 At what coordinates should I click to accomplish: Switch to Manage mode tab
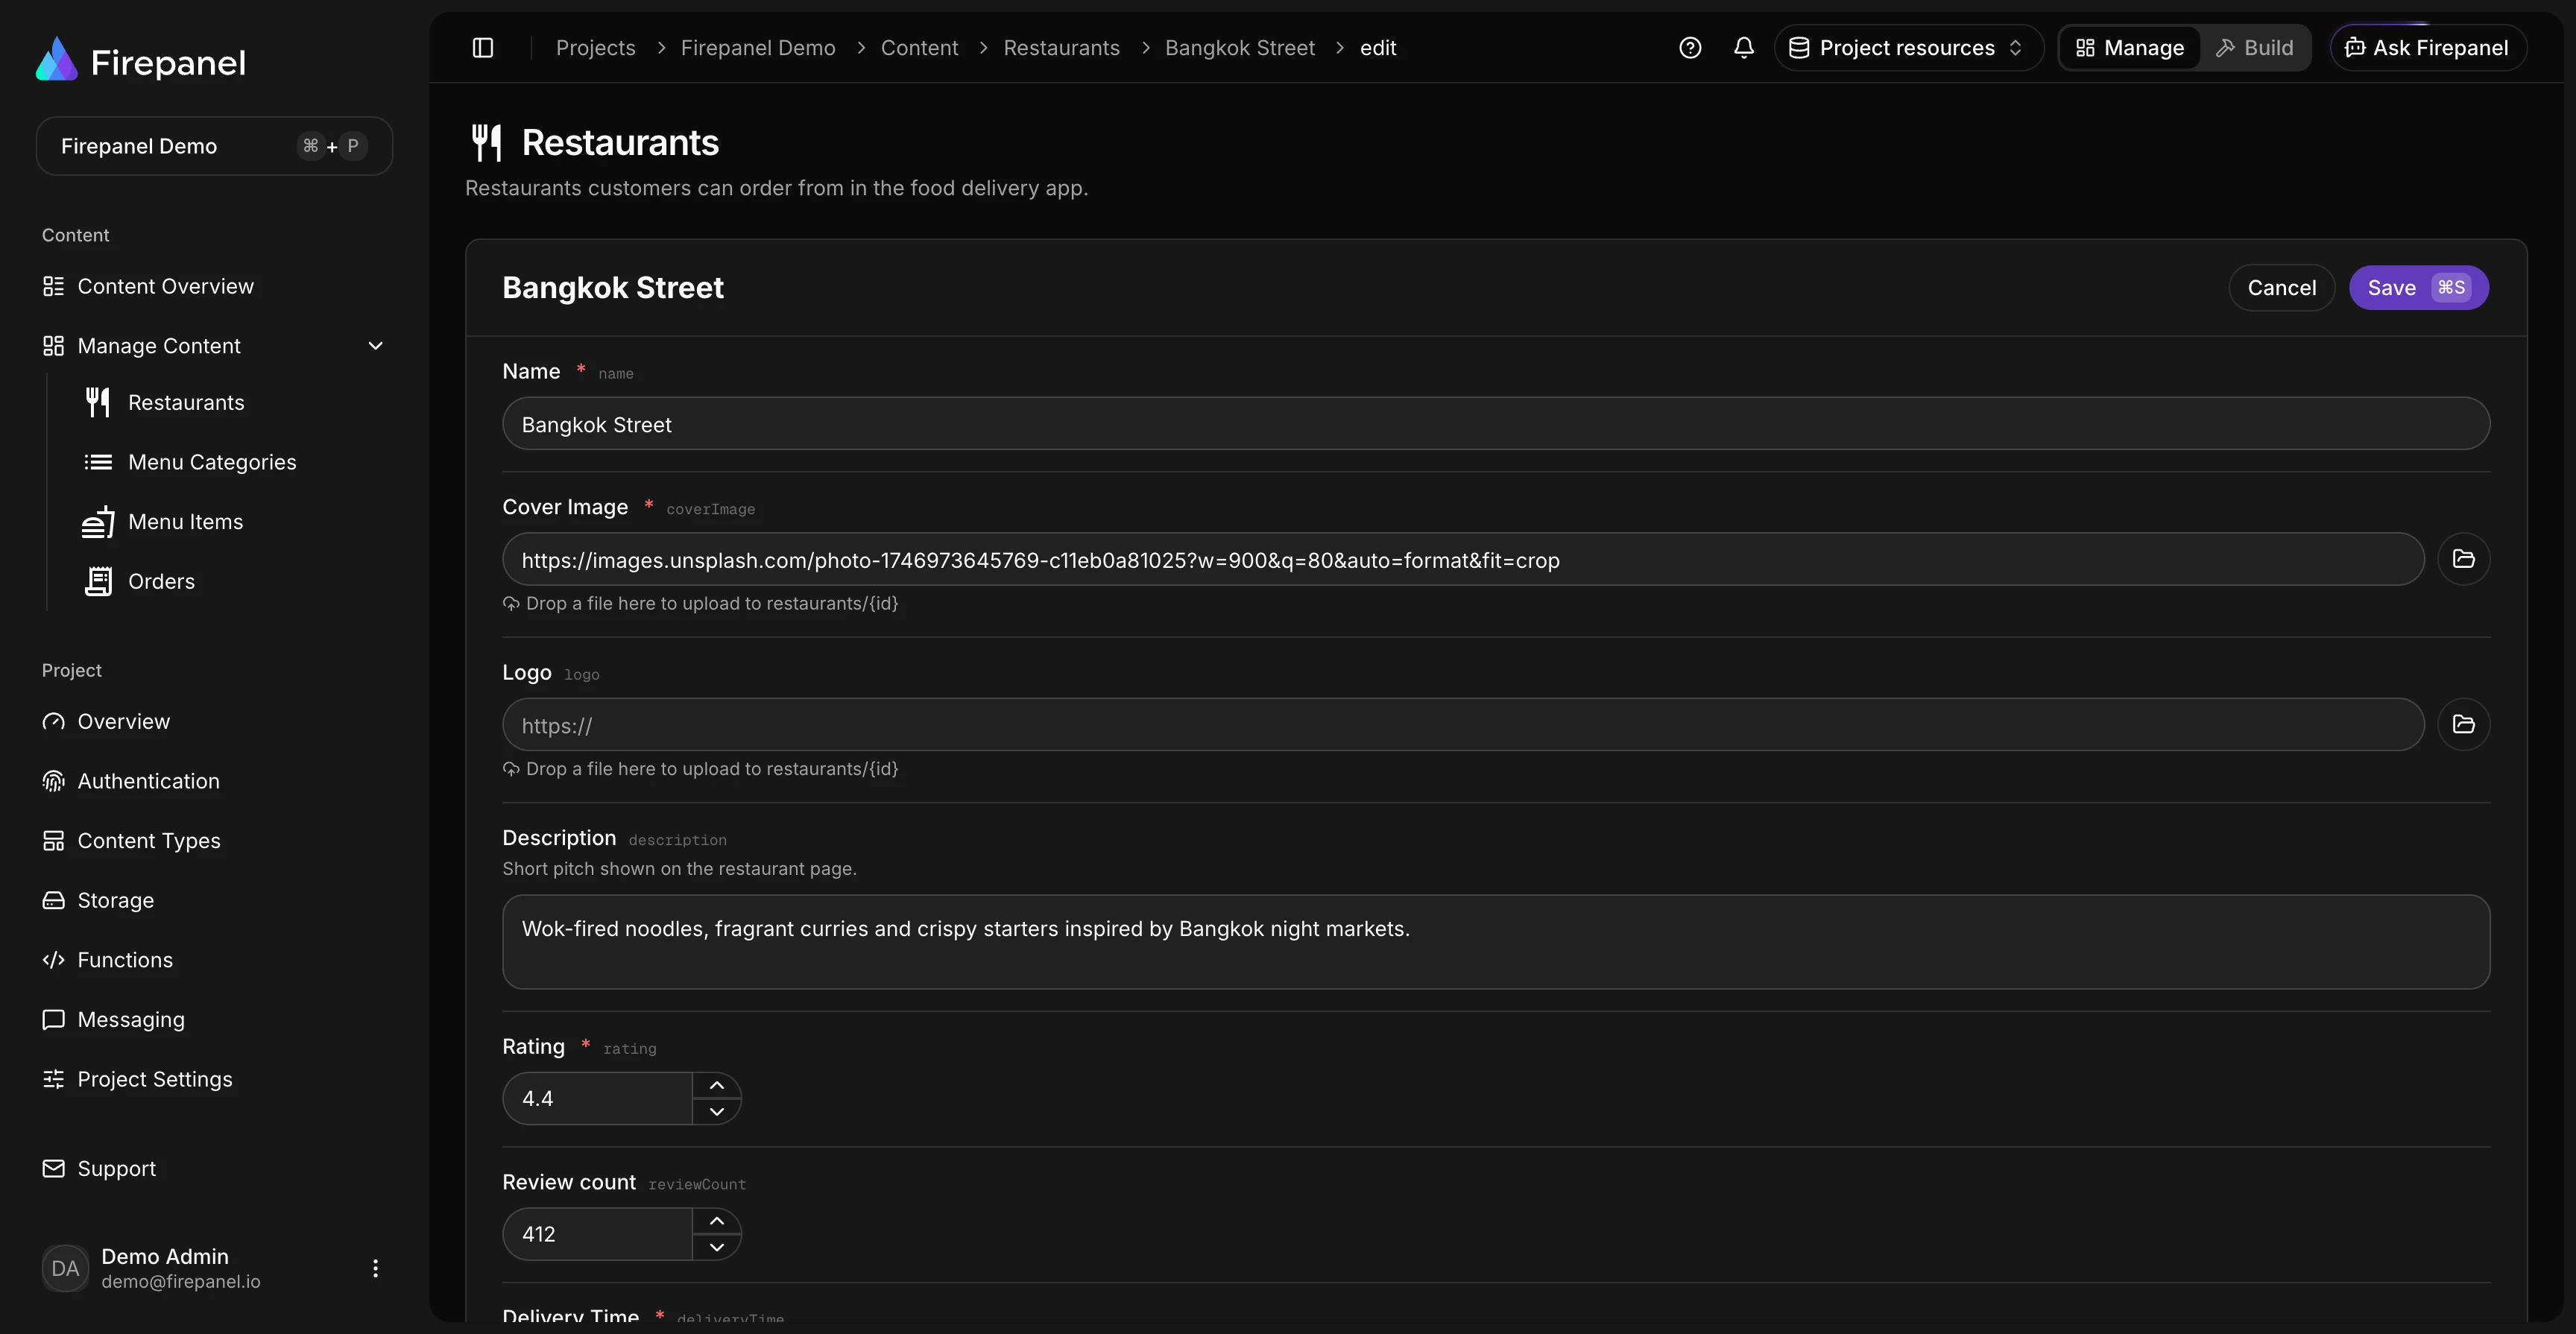coord(2130,48)
